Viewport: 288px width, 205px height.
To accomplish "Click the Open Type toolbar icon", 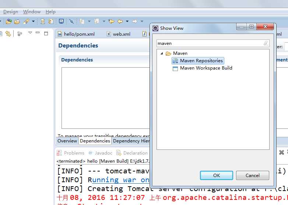I will pyautogui.click(x=8, y=21).
